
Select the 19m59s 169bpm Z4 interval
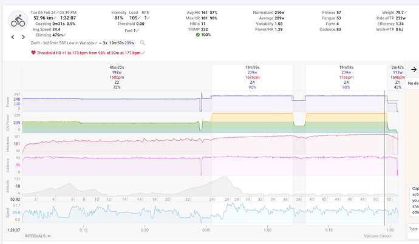(252, 77)
